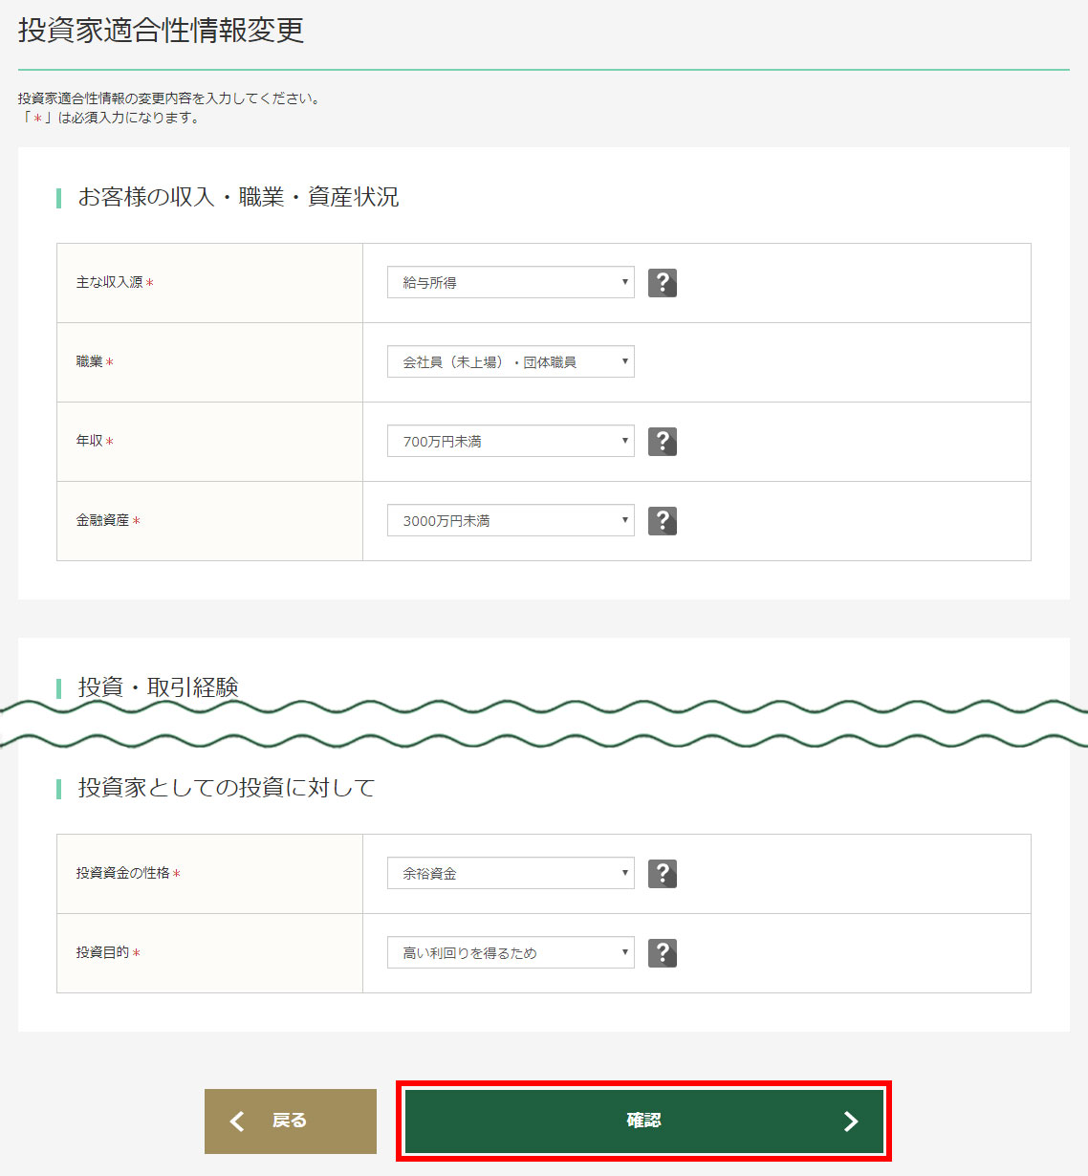Viewport: 1088px width, 1176px height.
Task: Expand the 職業 dropdown
Action: coord(511,361)
